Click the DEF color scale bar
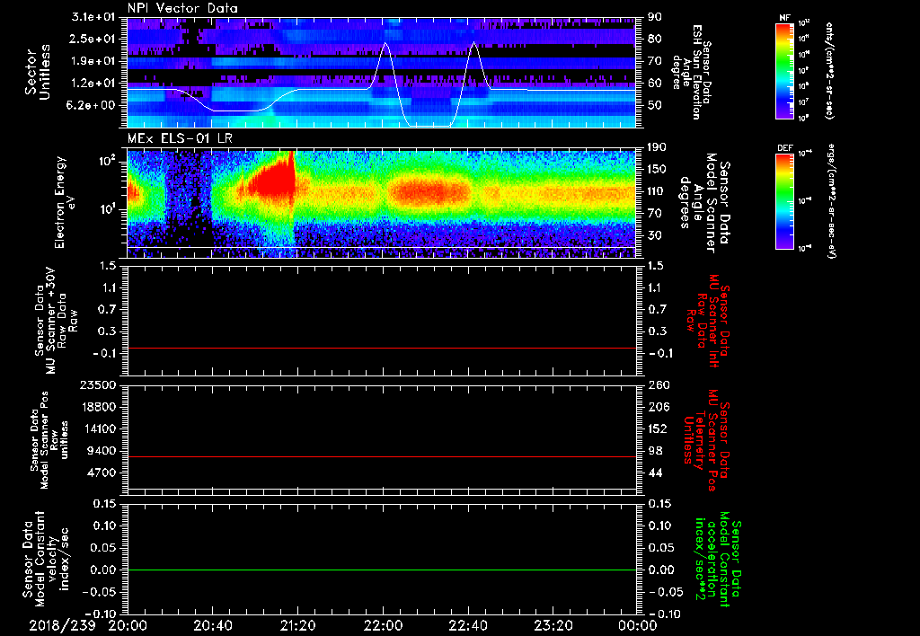Image resolution: width=920 pixels, height=636 pixels. 784,201
